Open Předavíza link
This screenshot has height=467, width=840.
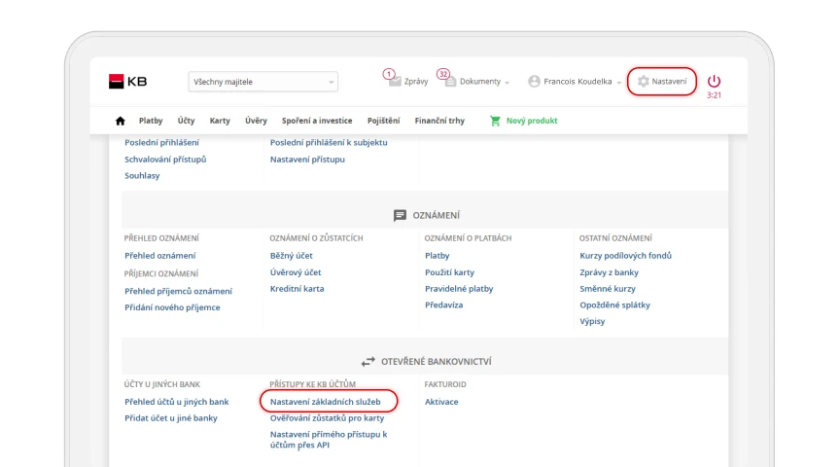pos(443,305)
